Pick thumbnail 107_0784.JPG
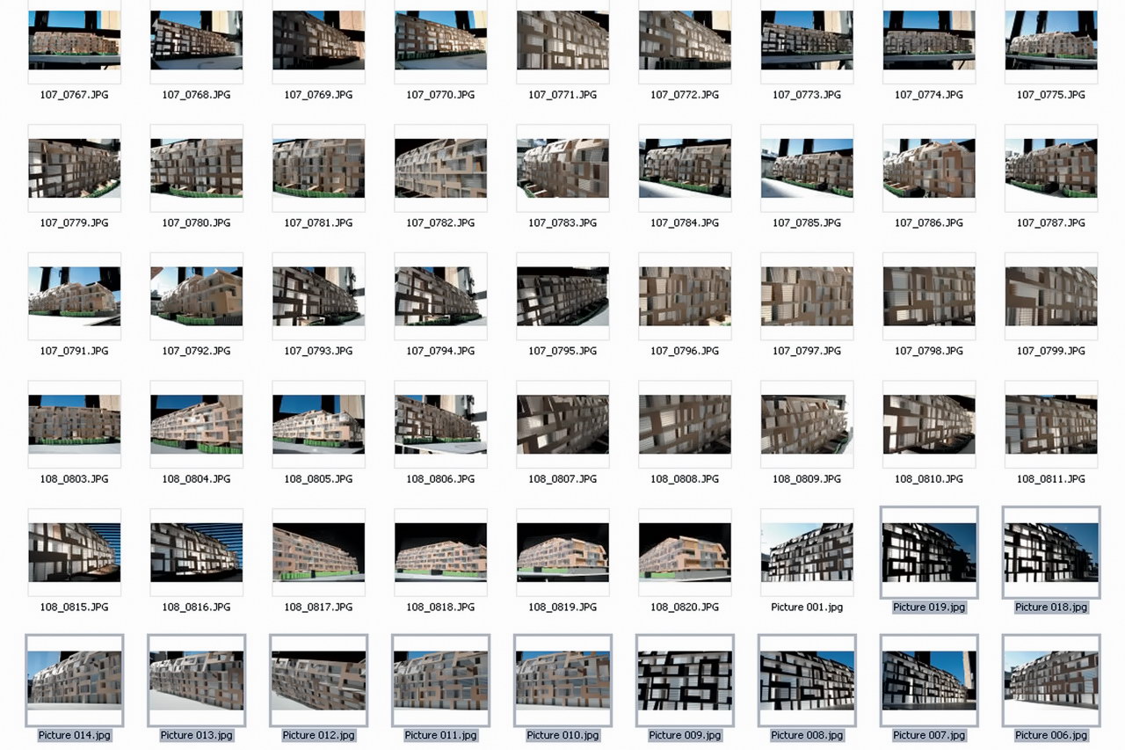 pyautogui.click(x=685, y=168)
